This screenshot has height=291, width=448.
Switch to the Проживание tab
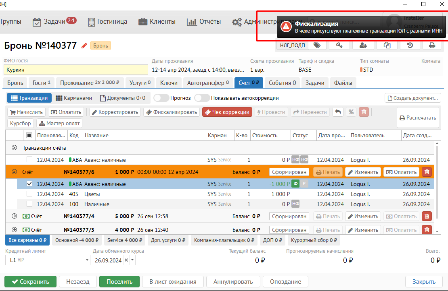[90, 83]
